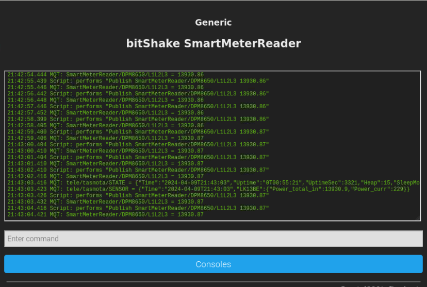The width and height of the screenshot is (427, 287).
Task: Click the log line at 21:42:55.439 Script performs Publish
Action: [x=138, y=81]
